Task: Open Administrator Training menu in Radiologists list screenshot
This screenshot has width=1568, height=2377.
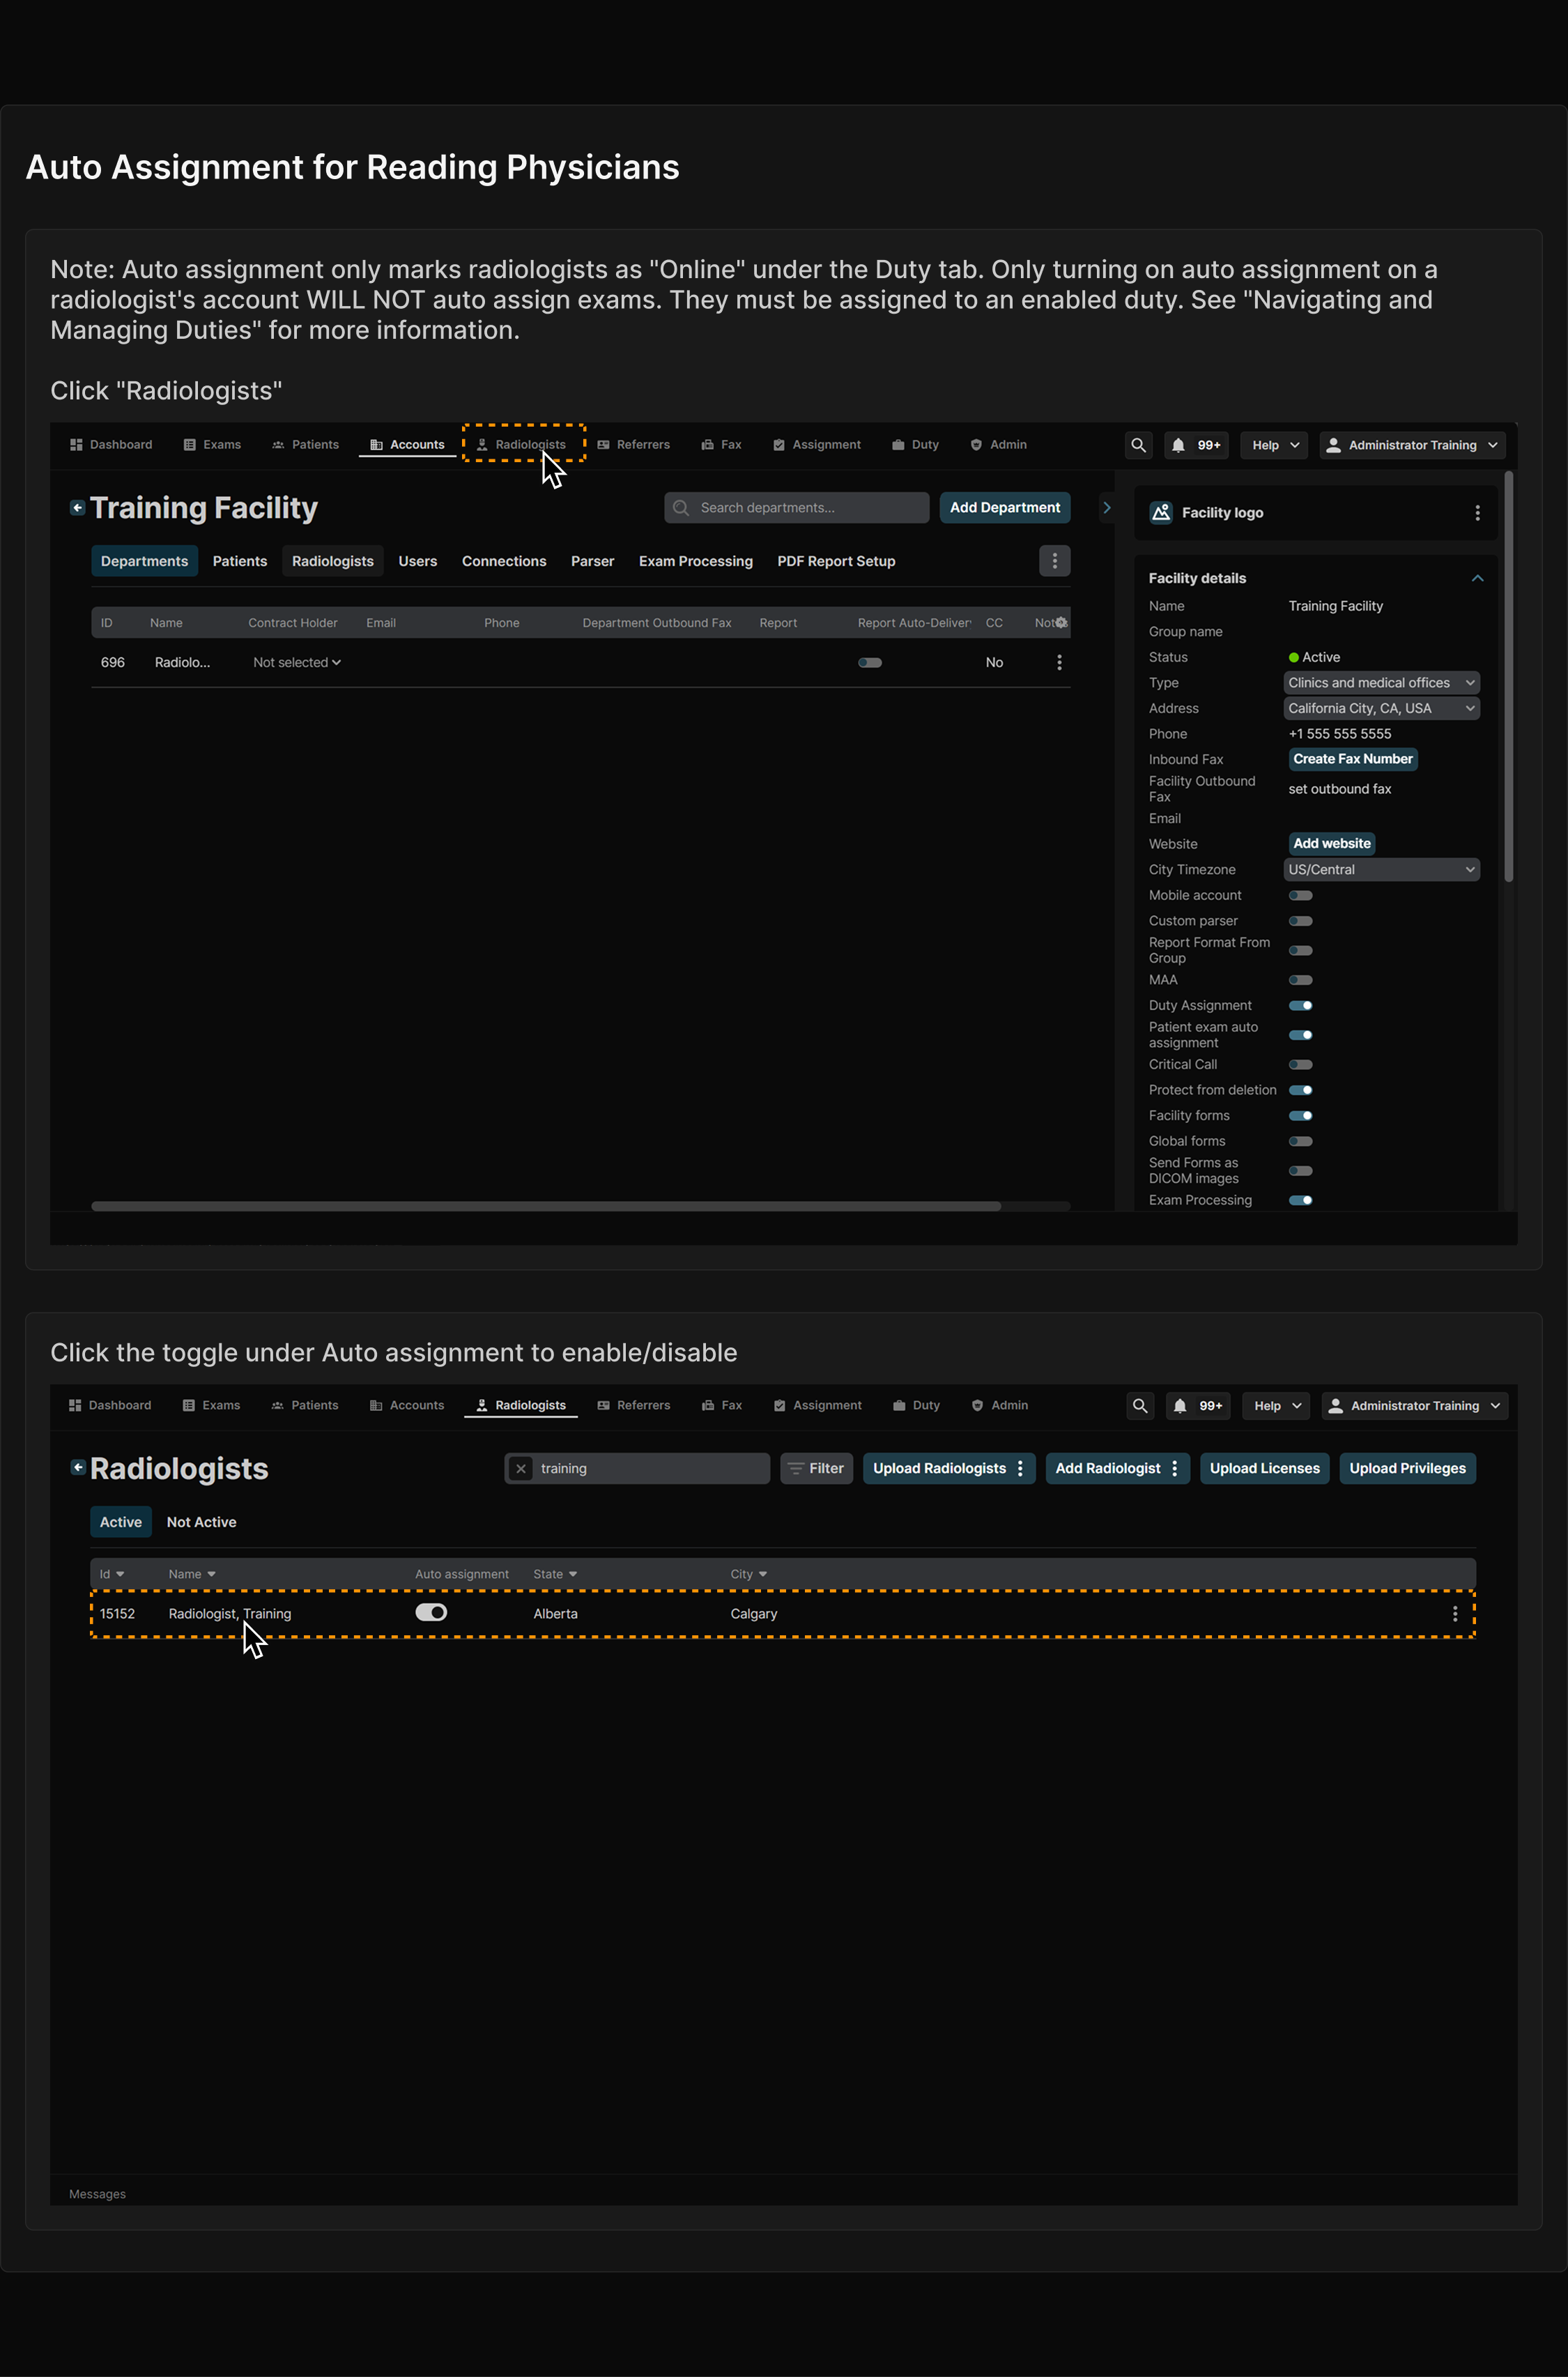Action: 1415,1405
